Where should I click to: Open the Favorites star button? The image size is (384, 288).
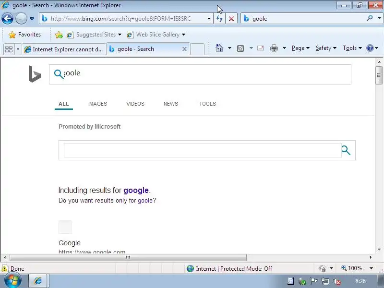[x=24, y=35]
